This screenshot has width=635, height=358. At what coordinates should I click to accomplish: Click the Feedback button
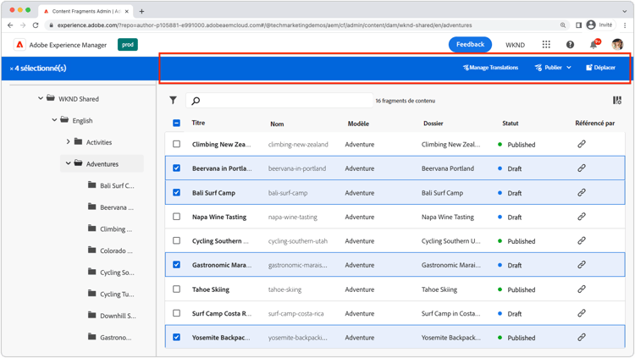470,45
